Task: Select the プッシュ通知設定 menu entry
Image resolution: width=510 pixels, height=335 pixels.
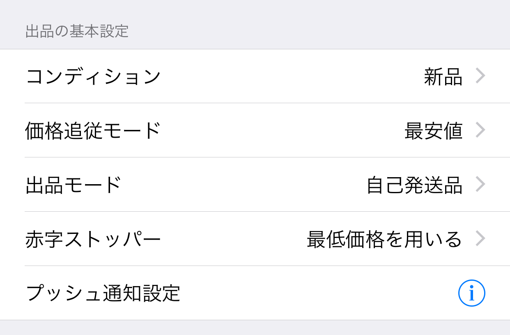Action: coord(255,293)
